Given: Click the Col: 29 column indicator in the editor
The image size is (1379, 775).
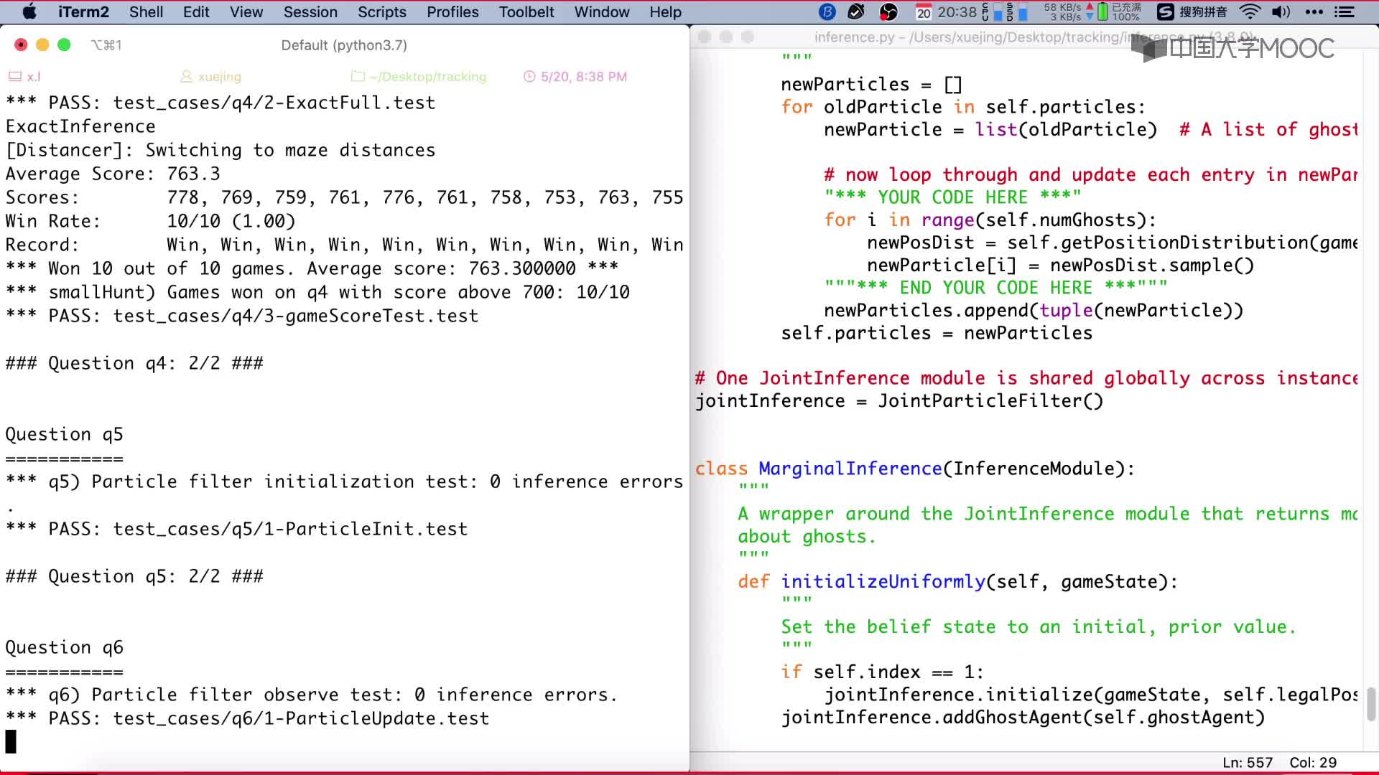Looking at the screenshot, I should [x=1313, y=763].
